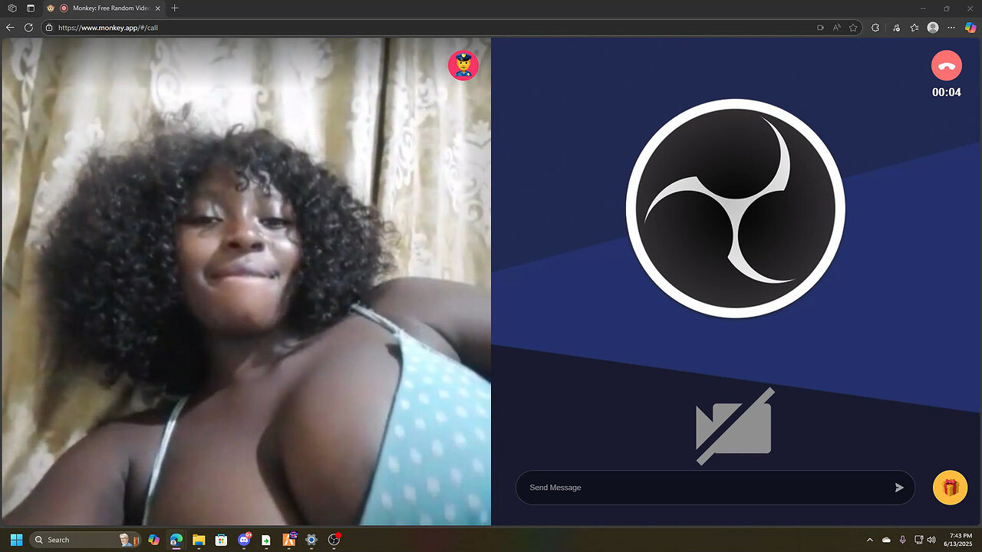This screenshot has height=552, width=982.
Task: Open a new browser tab
Action: point(175,8)
